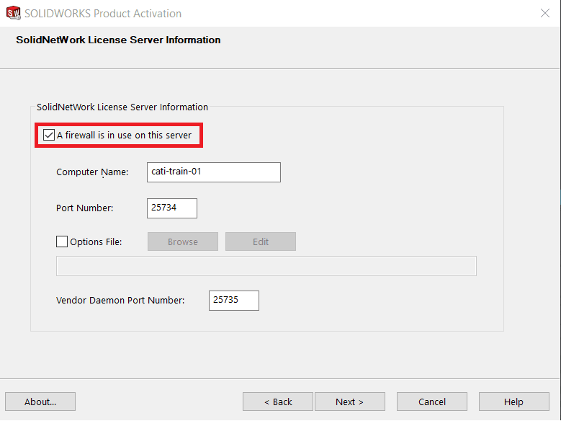Uncheck the firewall in use checkbox

(49, 135)
